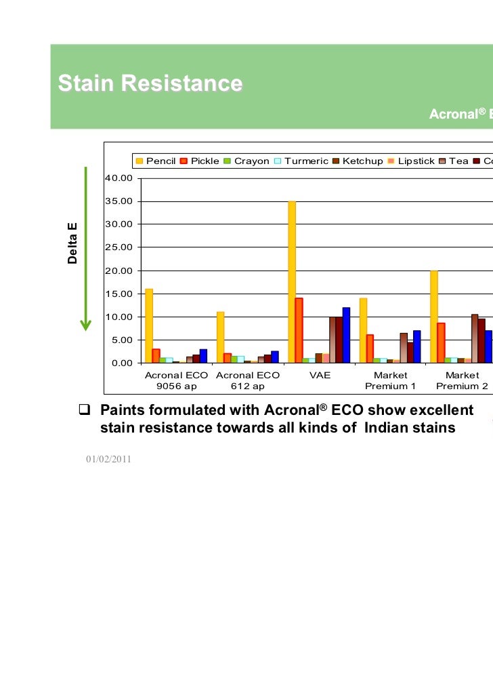Click the '35.00' y-axis value
The image size is (493, 699).
[119, 201]
